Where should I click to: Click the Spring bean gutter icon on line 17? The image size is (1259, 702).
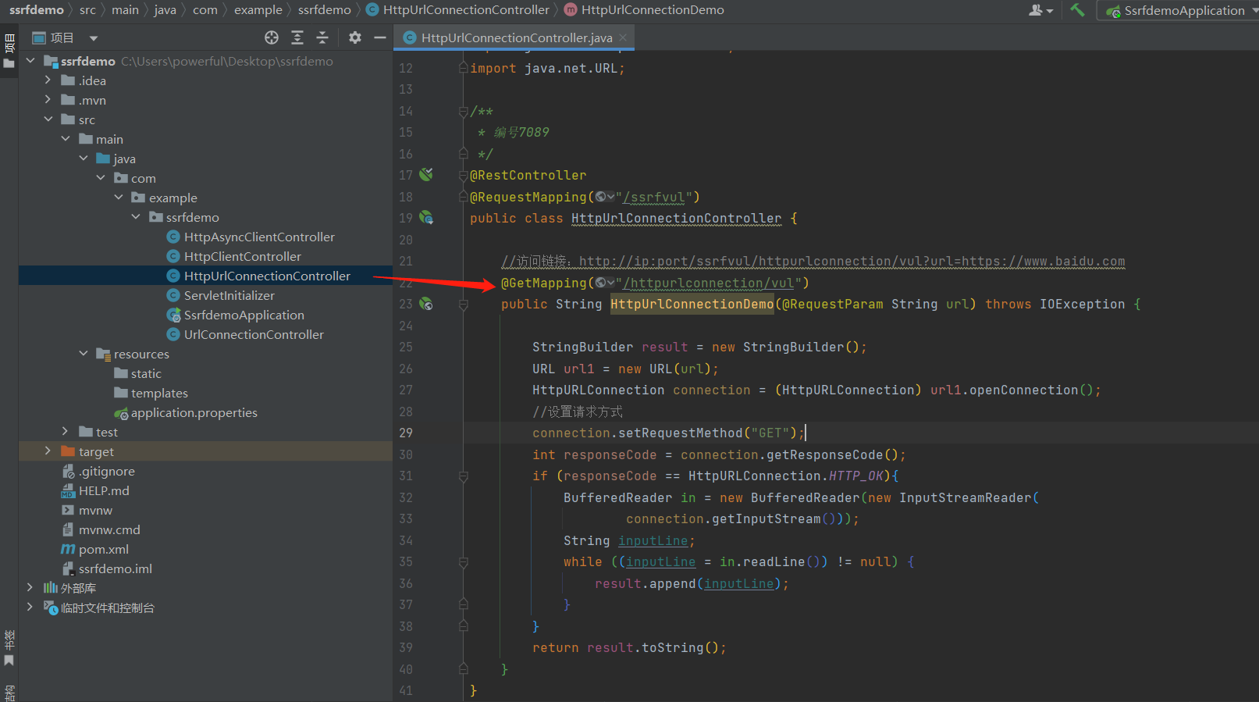[x=426, y=175]
